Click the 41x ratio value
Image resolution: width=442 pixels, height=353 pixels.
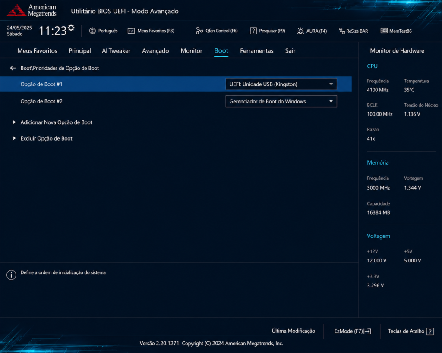tap(371, 139)
